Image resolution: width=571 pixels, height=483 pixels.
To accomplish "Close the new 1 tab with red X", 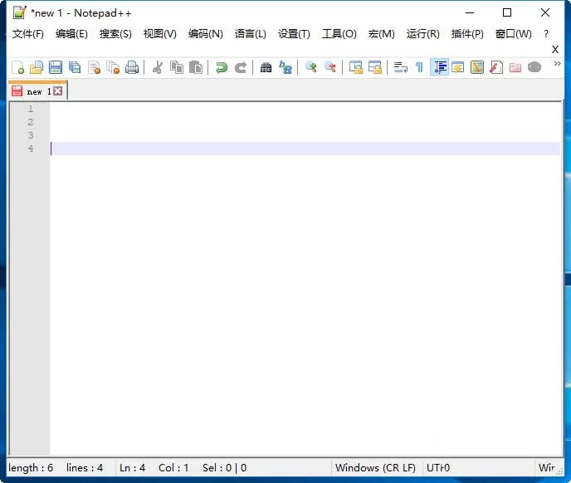I will [57, 91].
